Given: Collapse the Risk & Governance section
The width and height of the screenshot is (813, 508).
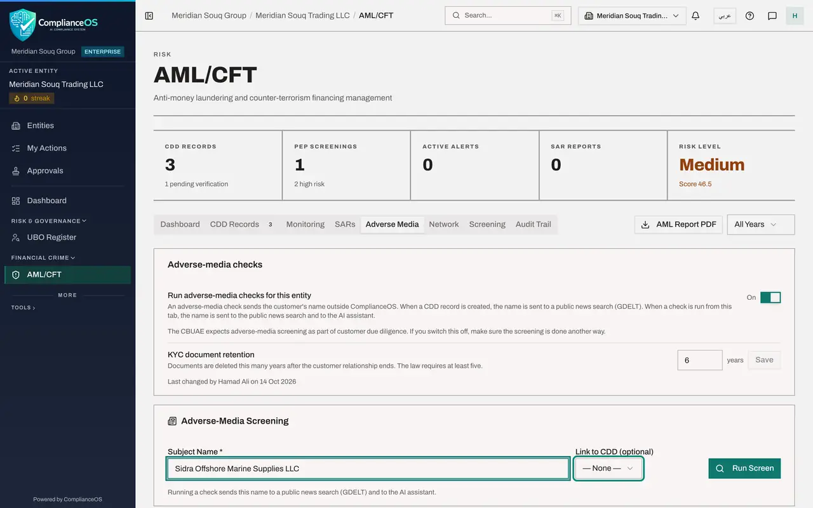Looking at the screenshot, I should point(49,221).
